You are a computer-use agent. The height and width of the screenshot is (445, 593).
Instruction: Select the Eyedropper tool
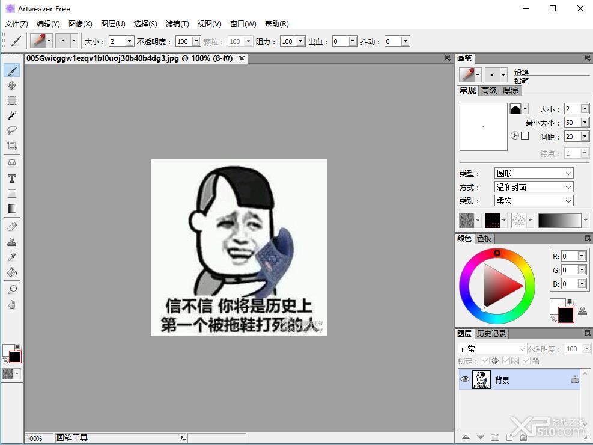(12, 257)
